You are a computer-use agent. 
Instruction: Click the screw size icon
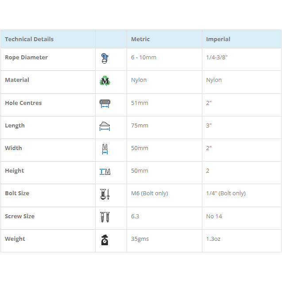coord(105,217)
